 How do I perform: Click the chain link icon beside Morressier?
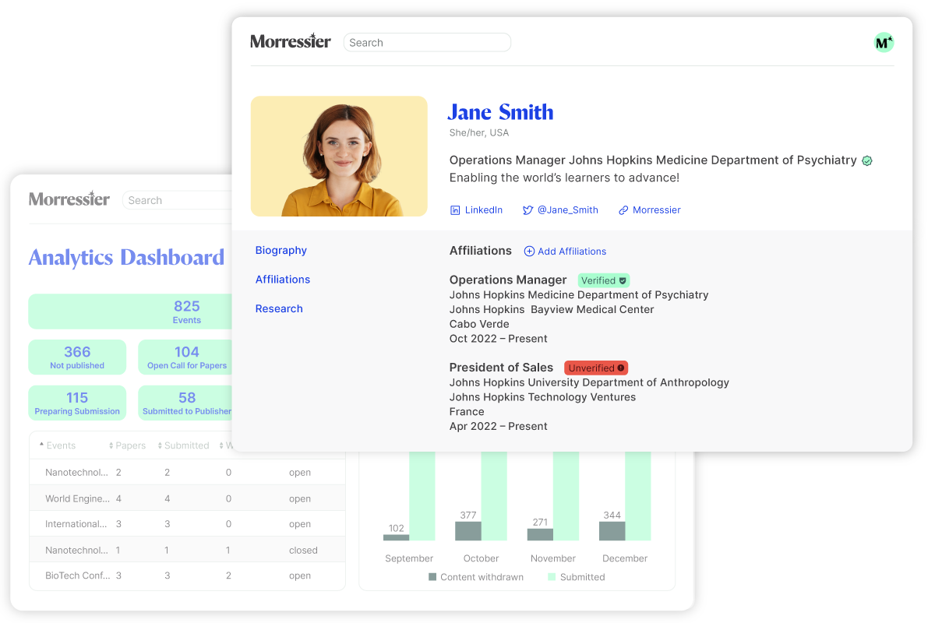coord(623,210)
